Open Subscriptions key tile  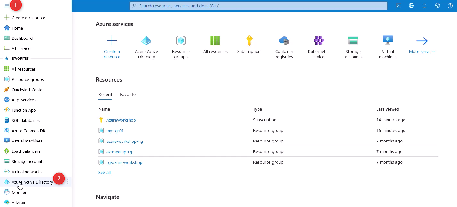tap(250, 45)
